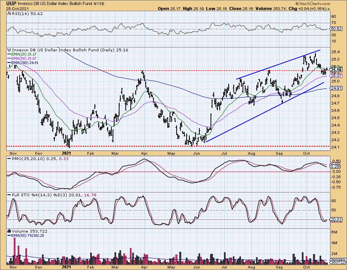Click the 'EMA(50) 792382.25' volume legend
The width and height of the screenshot is (347, 270).
27,235
